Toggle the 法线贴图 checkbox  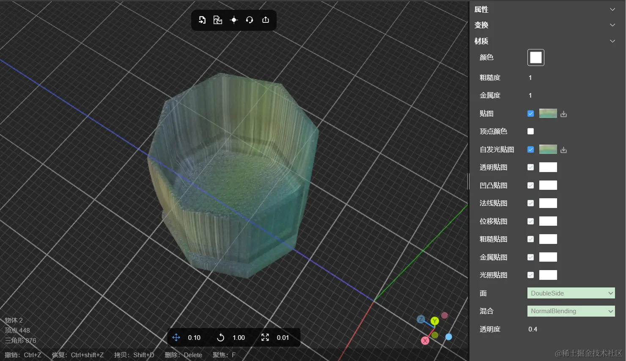[x=530, y=203]
